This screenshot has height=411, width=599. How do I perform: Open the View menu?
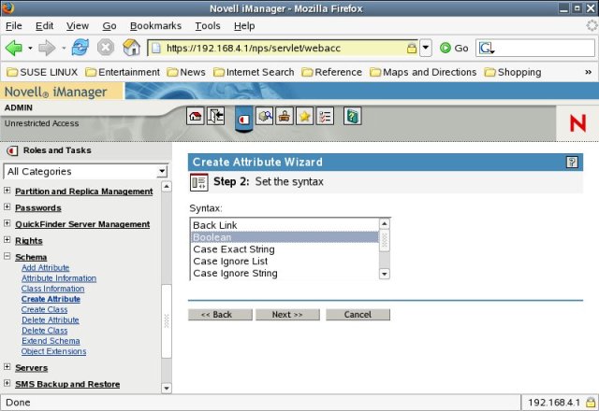point(78,26)
